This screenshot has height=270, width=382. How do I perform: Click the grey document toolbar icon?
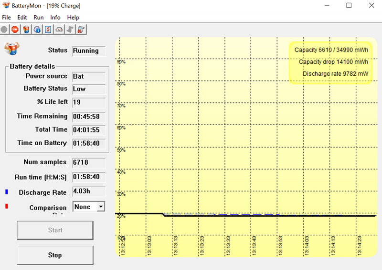[70, 30]
